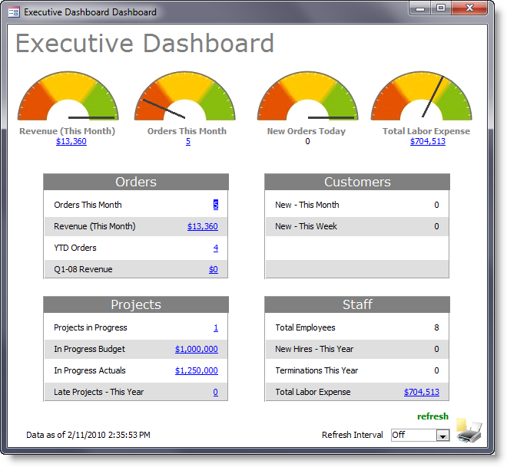
Task: Click Staff Total Labor Expense $704,513 link
Action: click(421, 392)
